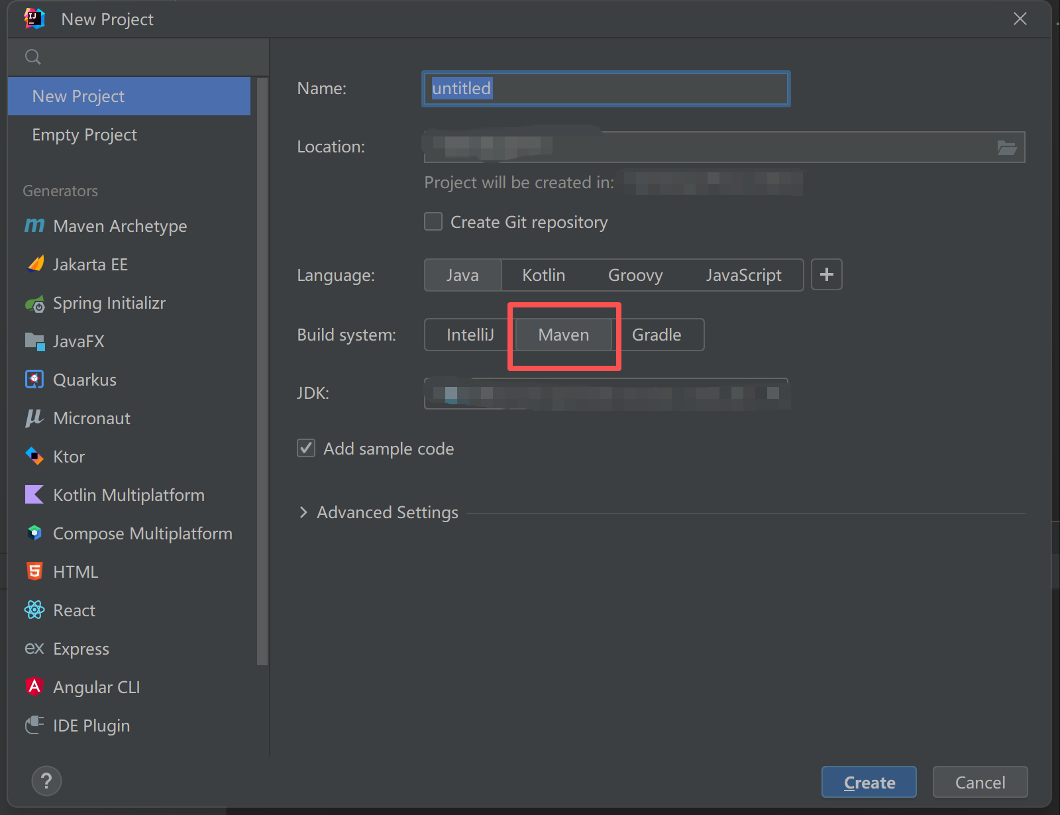The width and height of the screenshot is (1060, 815).
Task: Select Gradle build system
Action: click(657, 335)
